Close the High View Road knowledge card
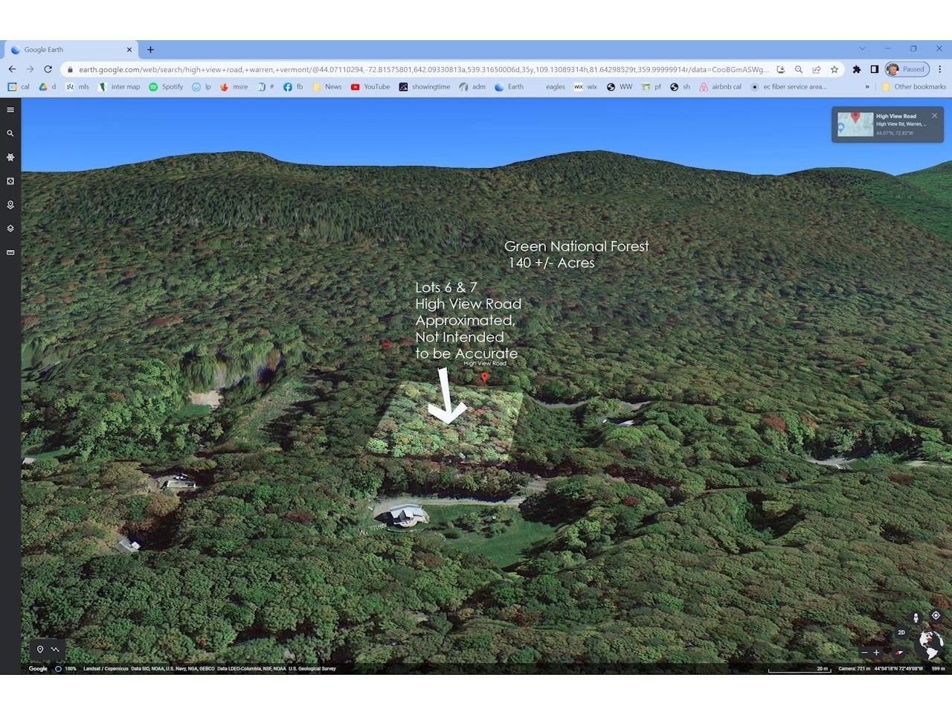Image resolution: width=952 pixels, height=715 pixels. pos(935,116)
